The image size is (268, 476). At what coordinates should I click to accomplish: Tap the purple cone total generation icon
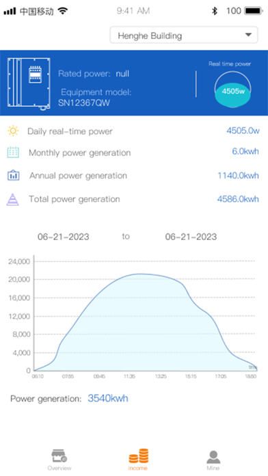[x=13, y=200]
